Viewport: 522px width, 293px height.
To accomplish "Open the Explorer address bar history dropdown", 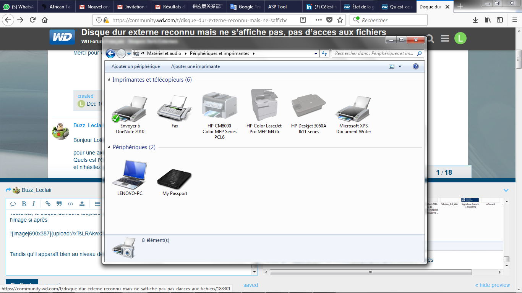I will click(316, 54).
